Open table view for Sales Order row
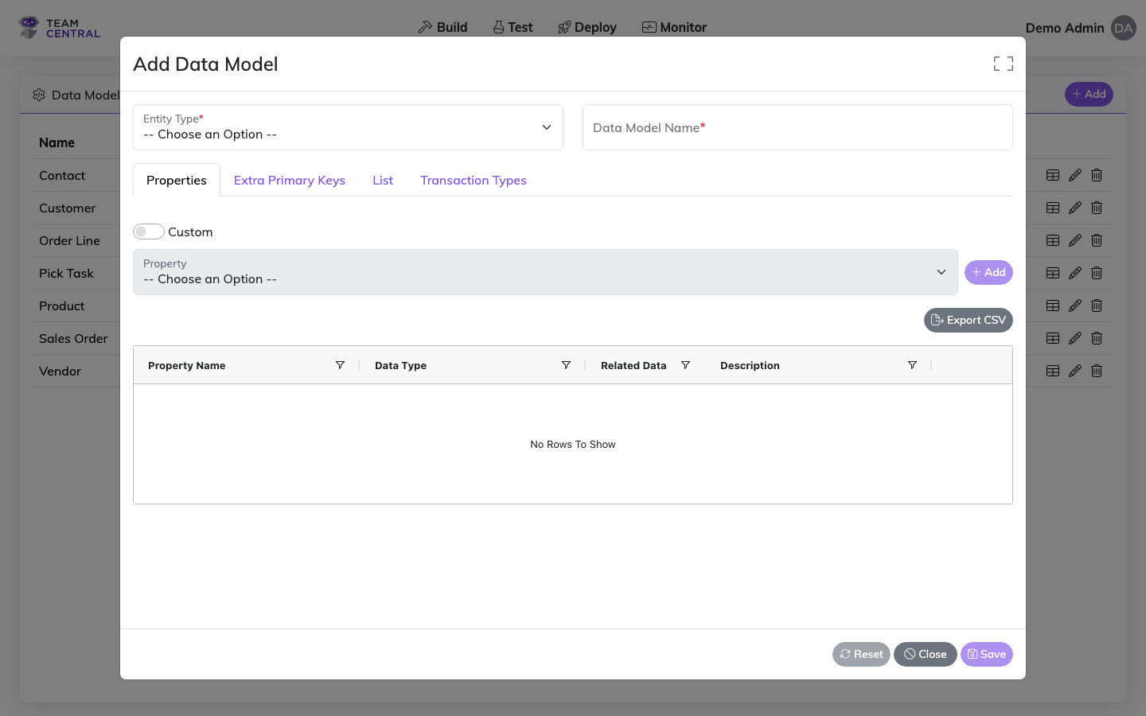The image size is (1146, 716). point(1053,338)
